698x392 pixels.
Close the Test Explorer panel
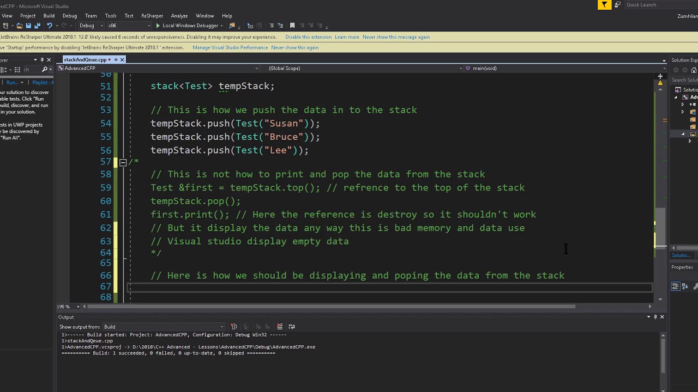[x=49, y=60]
